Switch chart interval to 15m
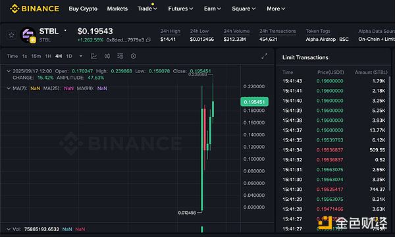This screenshot has width=395, height=237. tap(36, 56)
